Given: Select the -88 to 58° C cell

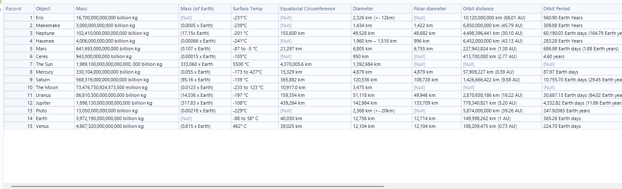Looking at the screenshot, I should (x=254, y=118).
